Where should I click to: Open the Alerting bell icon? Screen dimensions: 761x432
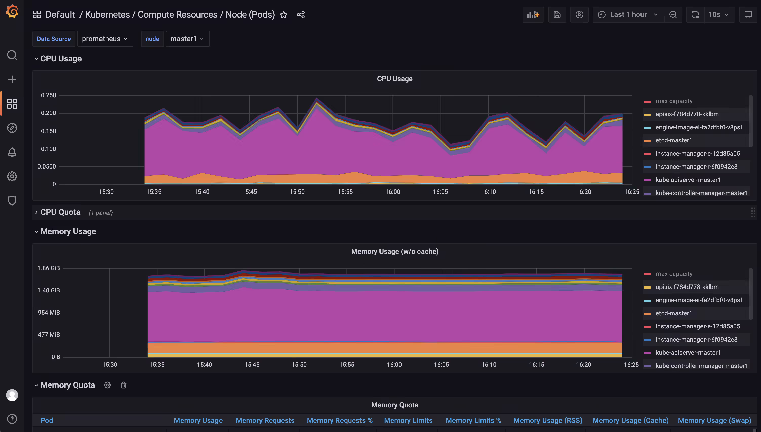point(12,152)
